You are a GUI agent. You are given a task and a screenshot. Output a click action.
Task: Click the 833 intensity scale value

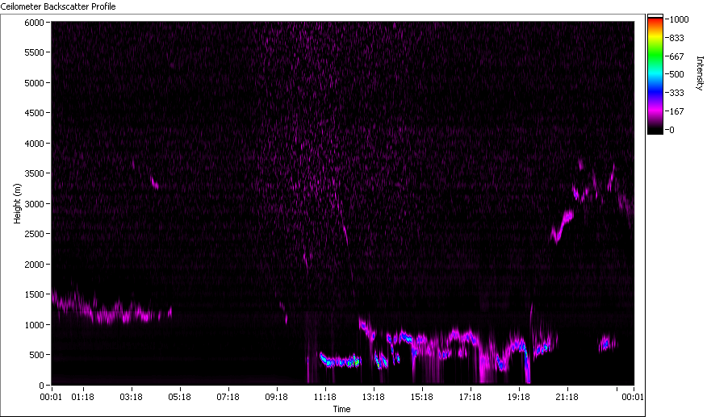click(677, 38)
